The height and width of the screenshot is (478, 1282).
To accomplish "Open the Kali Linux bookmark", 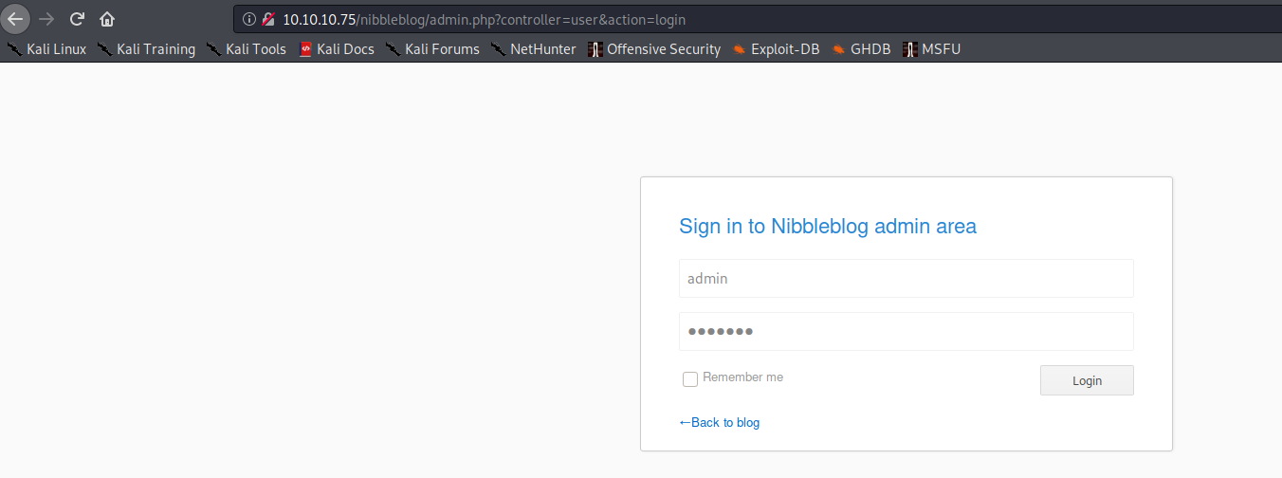I will pos(46,49).
